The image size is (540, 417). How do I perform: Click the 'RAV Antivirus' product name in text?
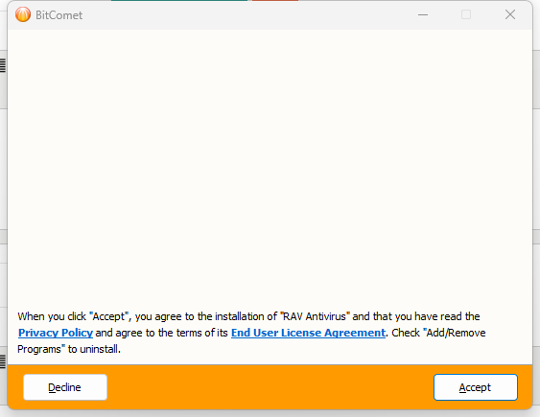(x=316, y=316)
